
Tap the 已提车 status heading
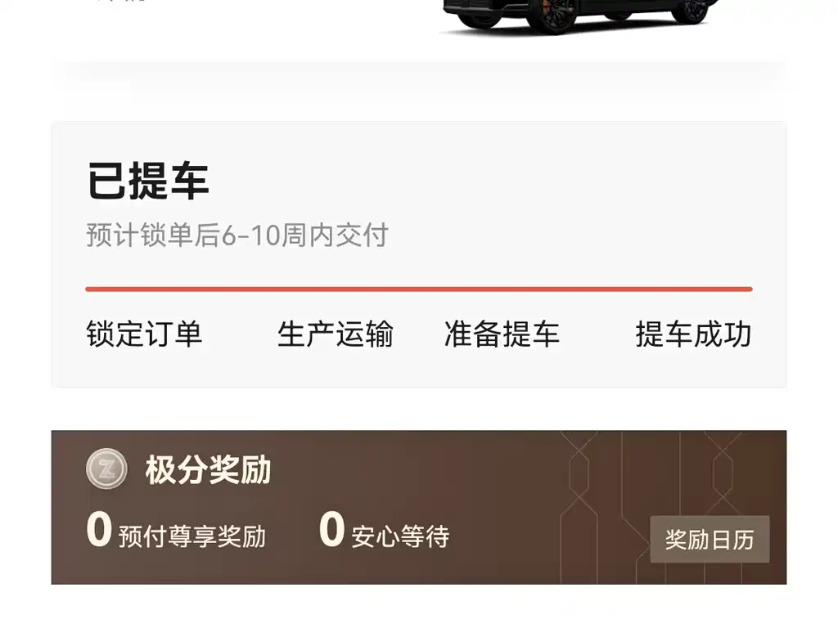(147, 181)
